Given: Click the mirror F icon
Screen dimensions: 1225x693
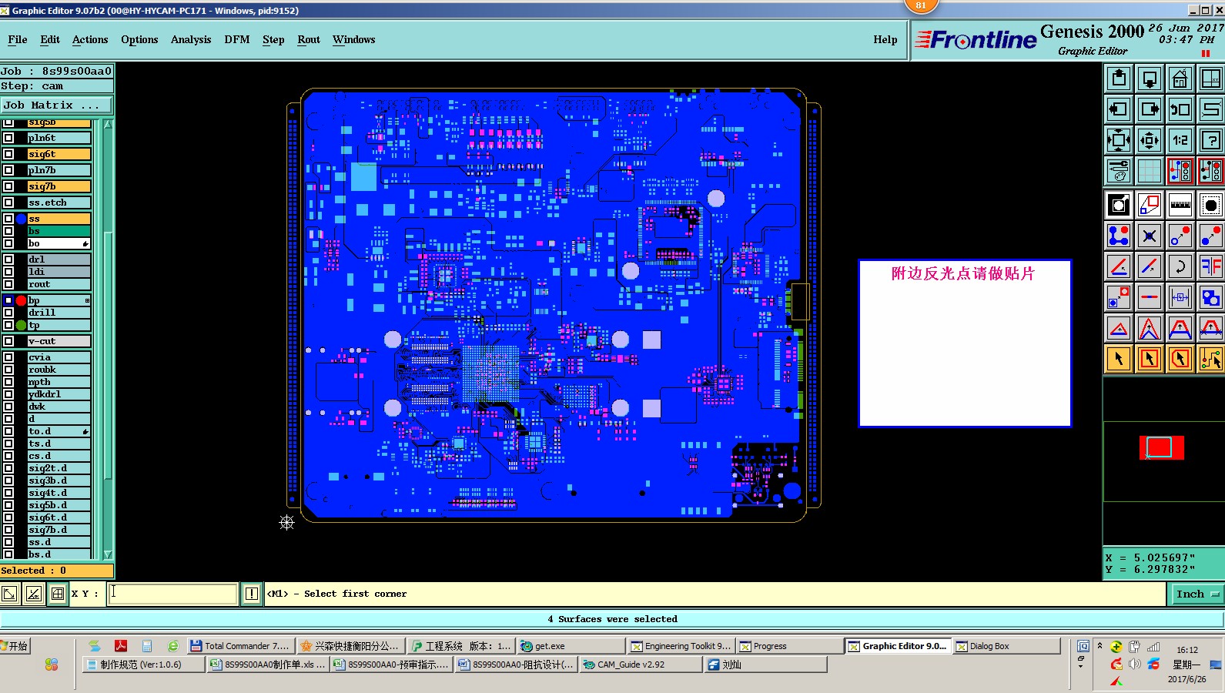Looking at the screenshot, I should [x=1211, y=266].
